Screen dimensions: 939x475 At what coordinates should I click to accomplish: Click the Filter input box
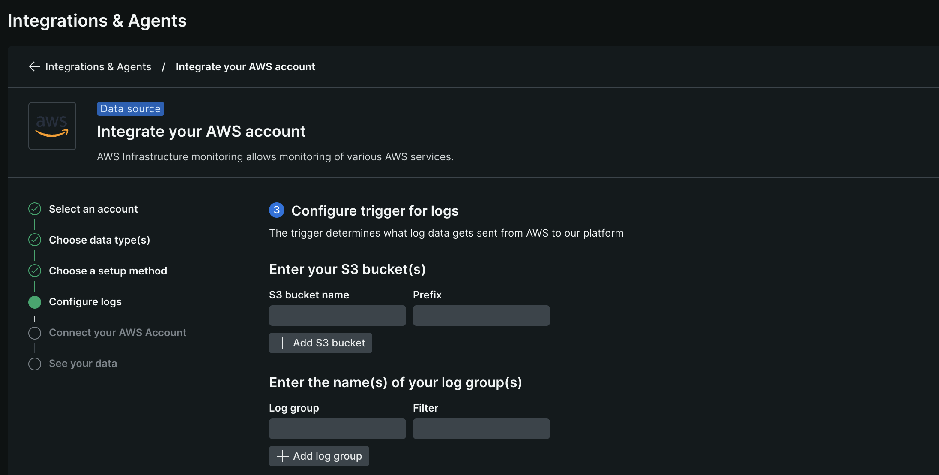click(x=481, y=429)
